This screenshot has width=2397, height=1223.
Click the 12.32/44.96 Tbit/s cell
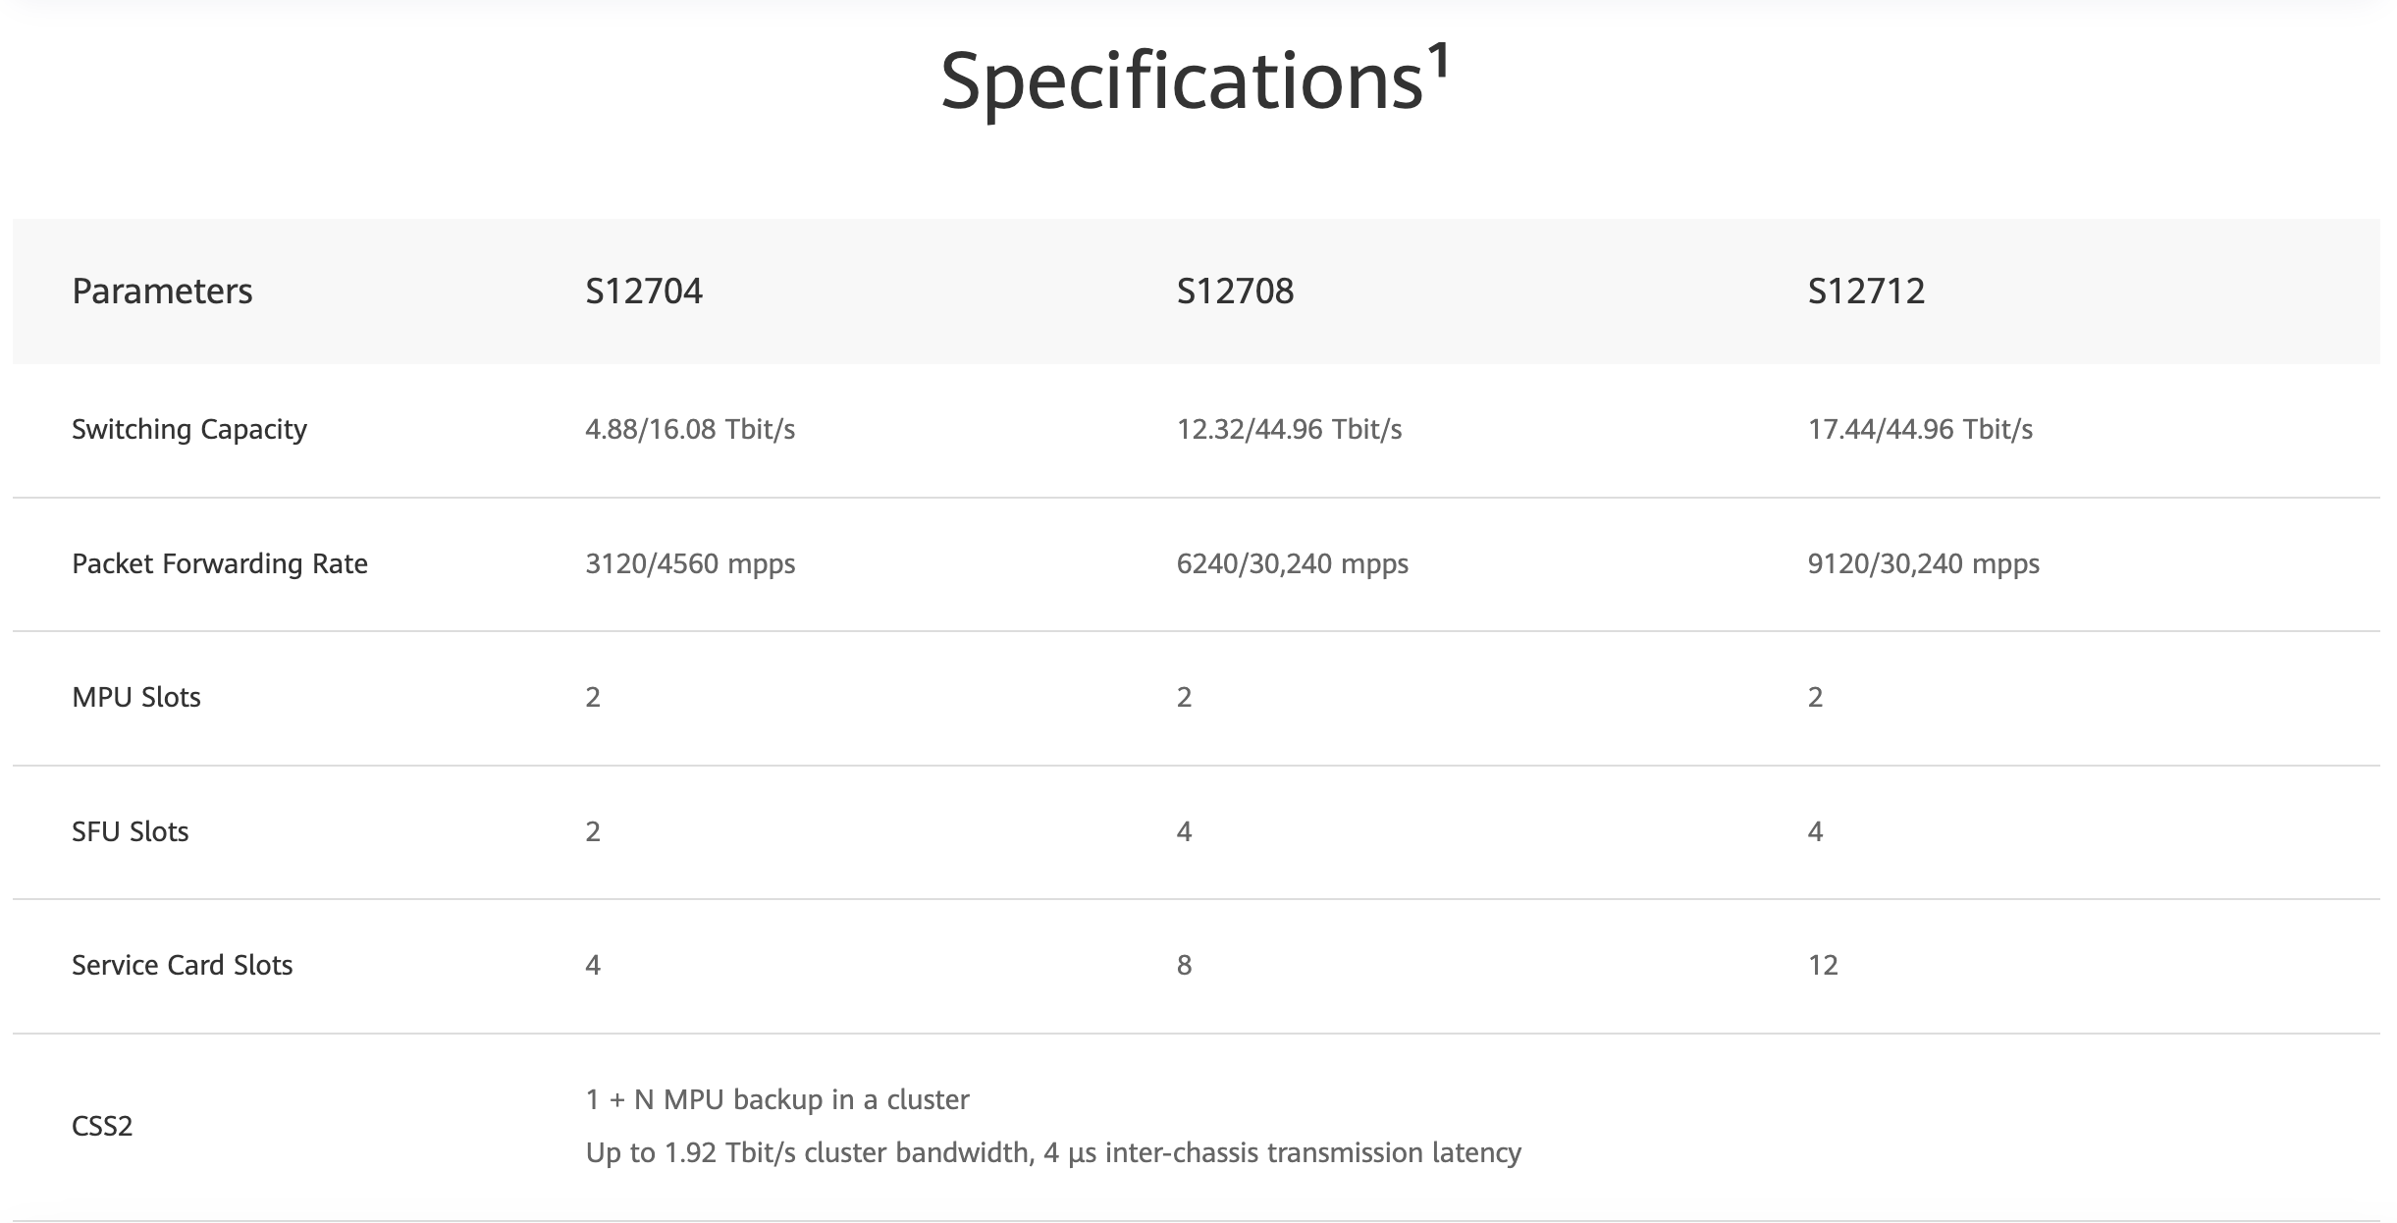(x=1289, y=430)
